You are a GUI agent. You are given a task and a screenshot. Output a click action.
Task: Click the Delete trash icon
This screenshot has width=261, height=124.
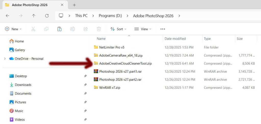point(99,29)
